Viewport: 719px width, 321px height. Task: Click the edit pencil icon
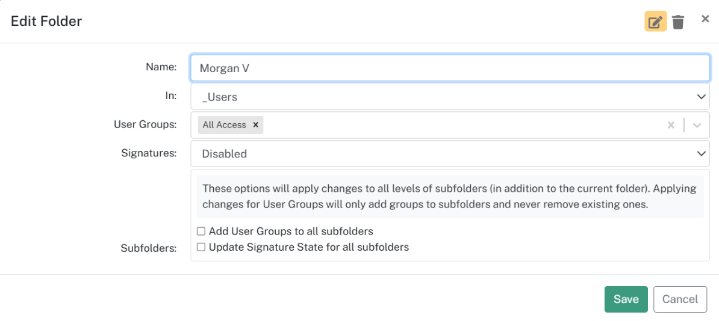point(656,22)
